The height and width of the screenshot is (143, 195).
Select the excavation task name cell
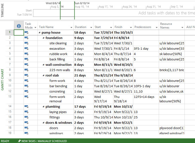[56, 49]
